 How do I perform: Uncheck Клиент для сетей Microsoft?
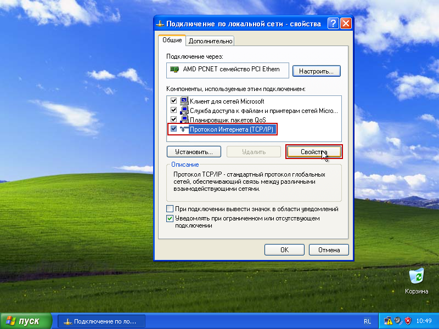(x=173, y=101)
